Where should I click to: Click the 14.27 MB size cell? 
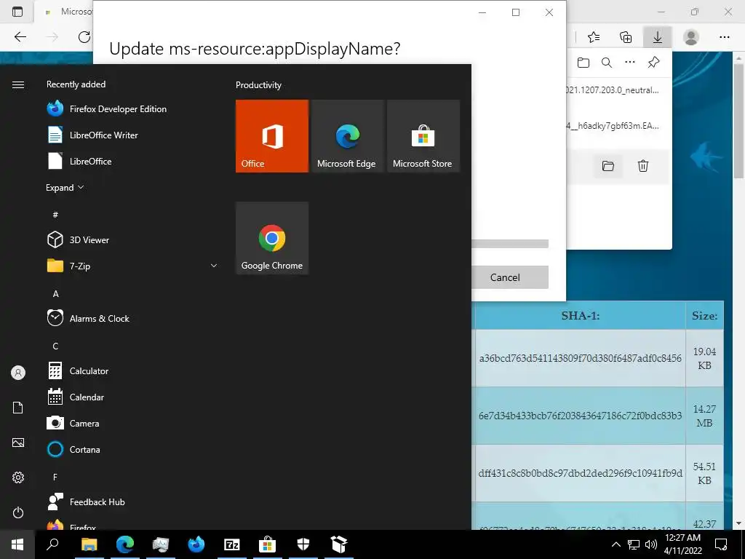[x=704, y=416]
